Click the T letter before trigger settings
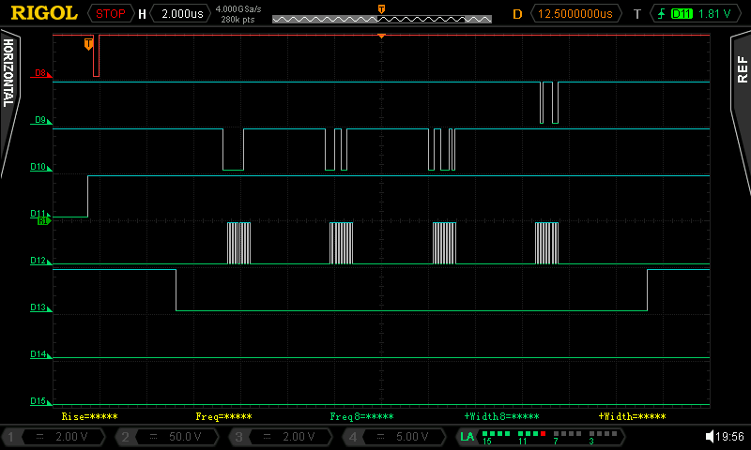The image size is (751, 450). point(637,14)
